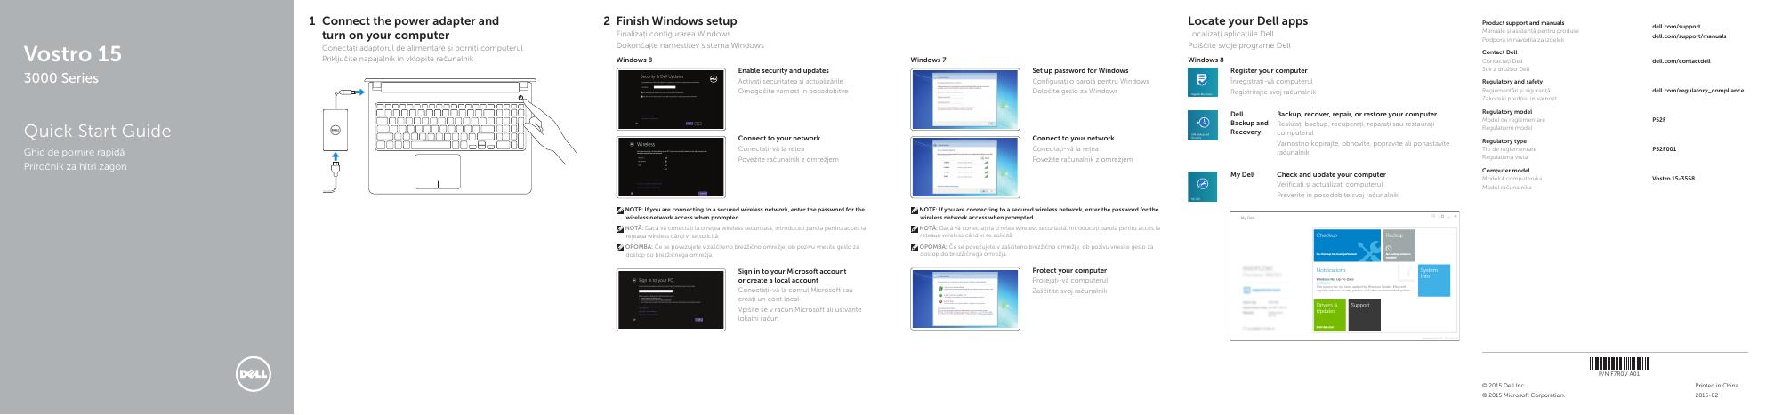Image resolution: width=1766 pixels, height=415 pixels.
Task: Click the power adapter illustration
Action: pyautogui.click(x=337, y=130)
